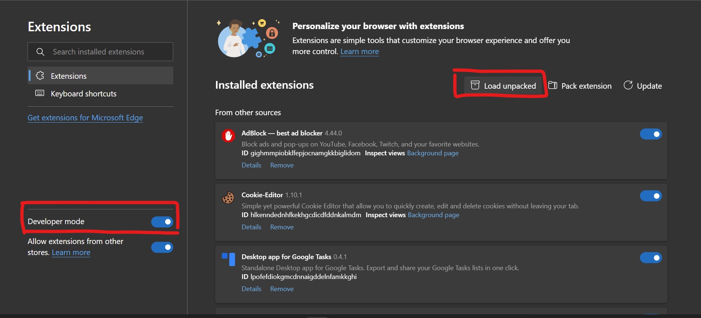
Task: Open AdBlock Details link
Action: 251,165
